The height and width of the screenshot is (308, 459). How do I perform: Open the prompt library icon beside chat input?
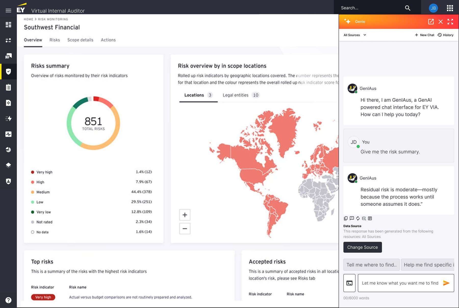[349, 283]
